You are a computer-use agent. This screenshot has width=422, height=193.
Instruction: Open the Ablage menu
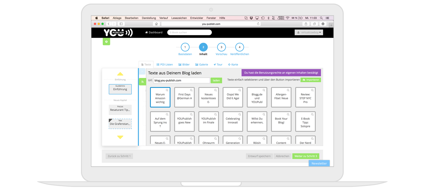117,18
